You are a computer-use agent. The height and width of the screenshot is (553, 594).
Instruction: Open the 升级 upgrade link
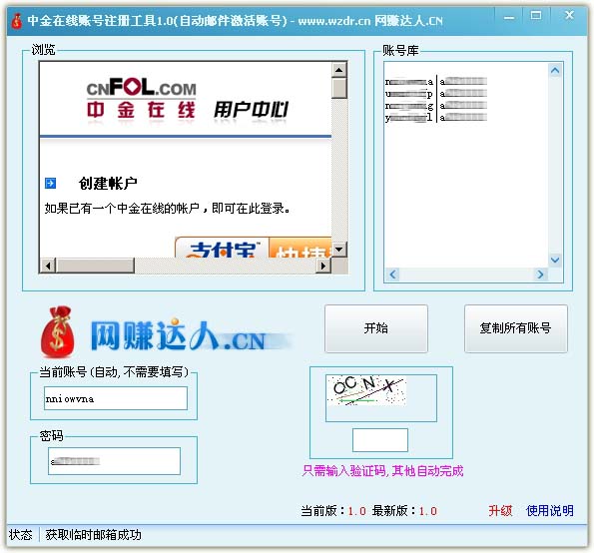coord(500,511)
